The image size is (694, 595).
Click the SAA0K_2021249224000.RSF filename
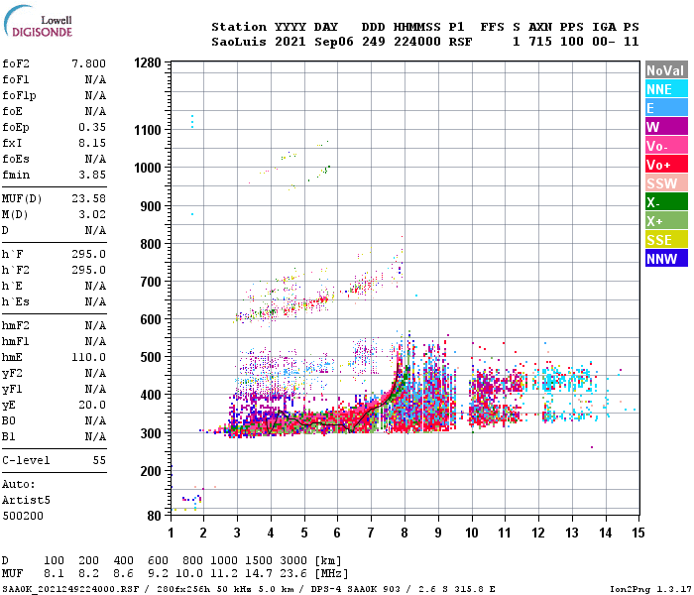click(70, 589)
